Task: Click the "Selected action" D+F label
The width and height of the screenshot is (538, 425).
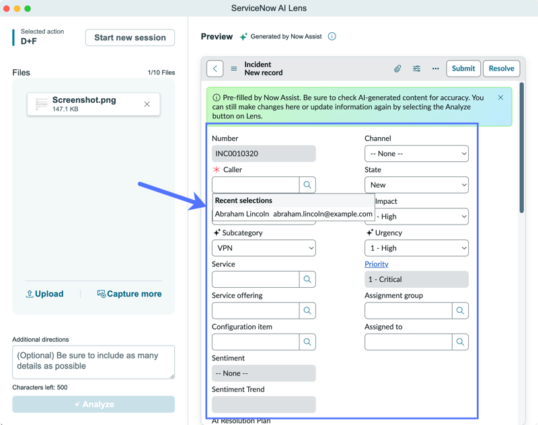Action: point(42,37)
